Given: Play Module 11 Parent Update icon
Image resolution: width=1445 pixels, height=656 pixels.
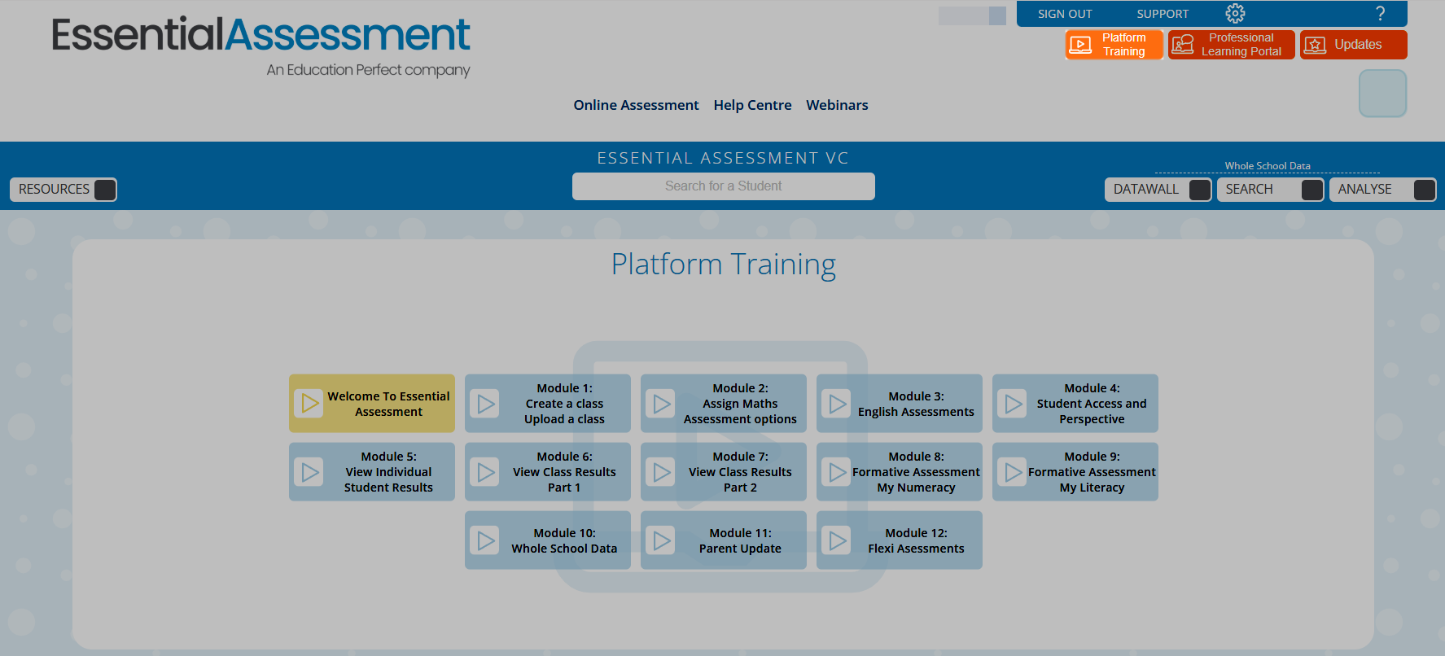Looking at the screenshot, I should coord(662,540).
